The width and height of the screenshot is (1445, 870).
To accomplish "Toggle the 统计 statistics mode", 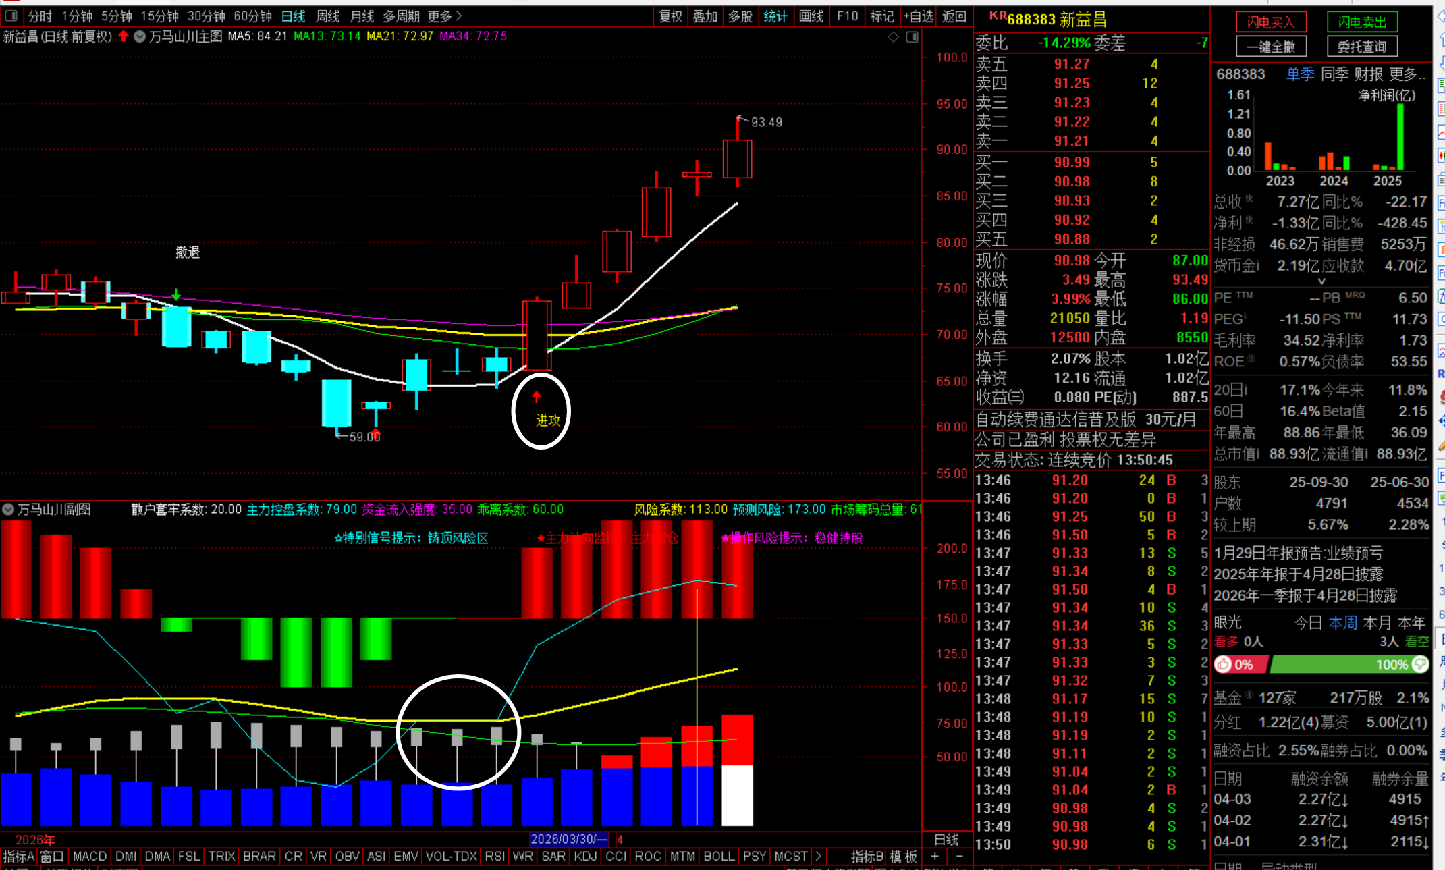I will 775,16.
